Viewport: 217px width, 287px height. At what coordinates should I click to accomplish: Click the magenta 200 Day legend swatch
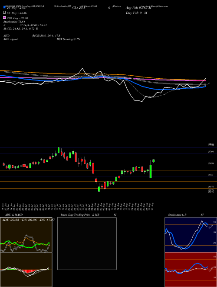4,18
